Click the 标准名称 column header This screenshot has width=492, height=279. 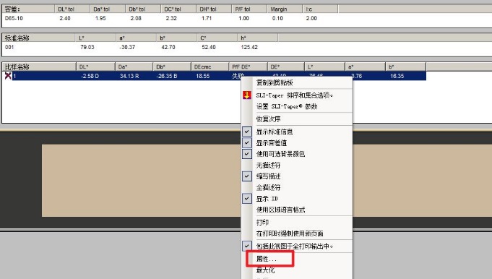(x=38, y=38)
